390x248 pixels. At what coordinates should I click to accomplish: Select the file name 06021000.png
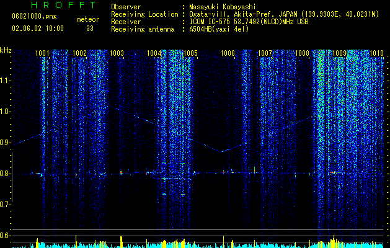[34, 16]
